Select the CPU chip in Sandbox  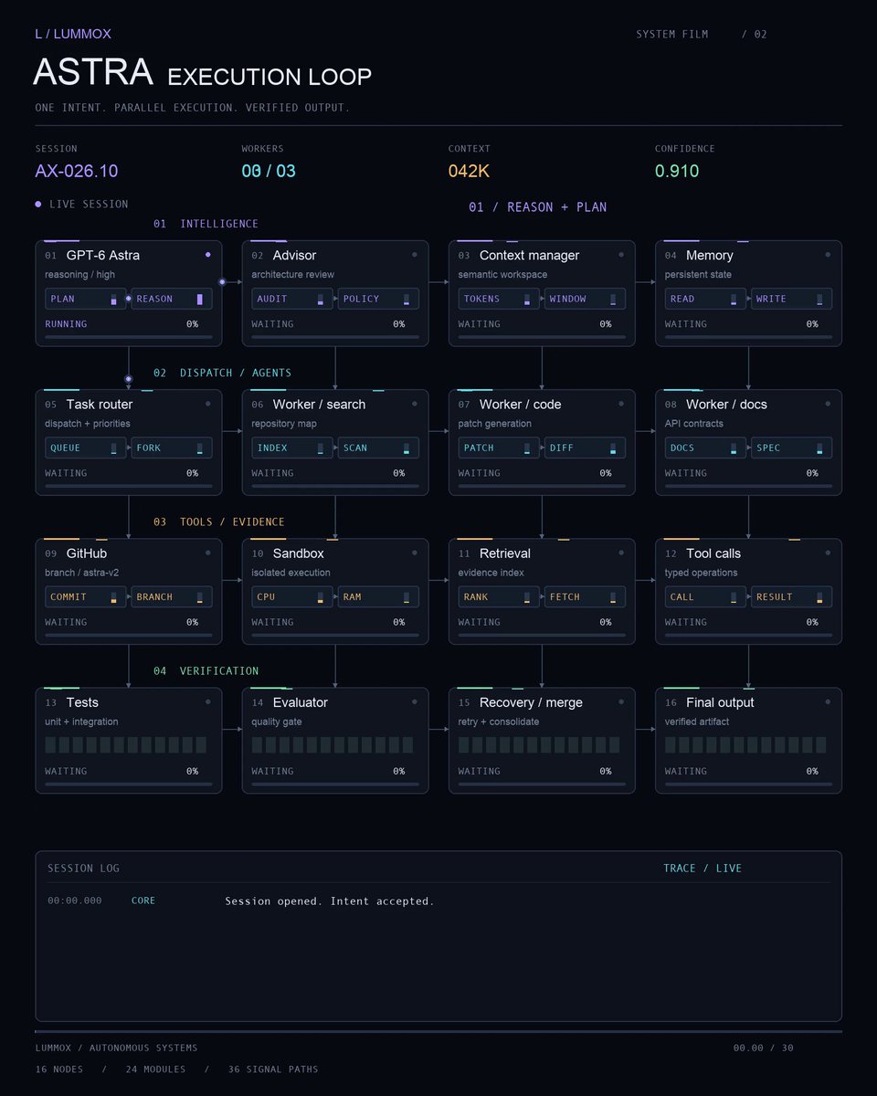click(x=292, y=596)
